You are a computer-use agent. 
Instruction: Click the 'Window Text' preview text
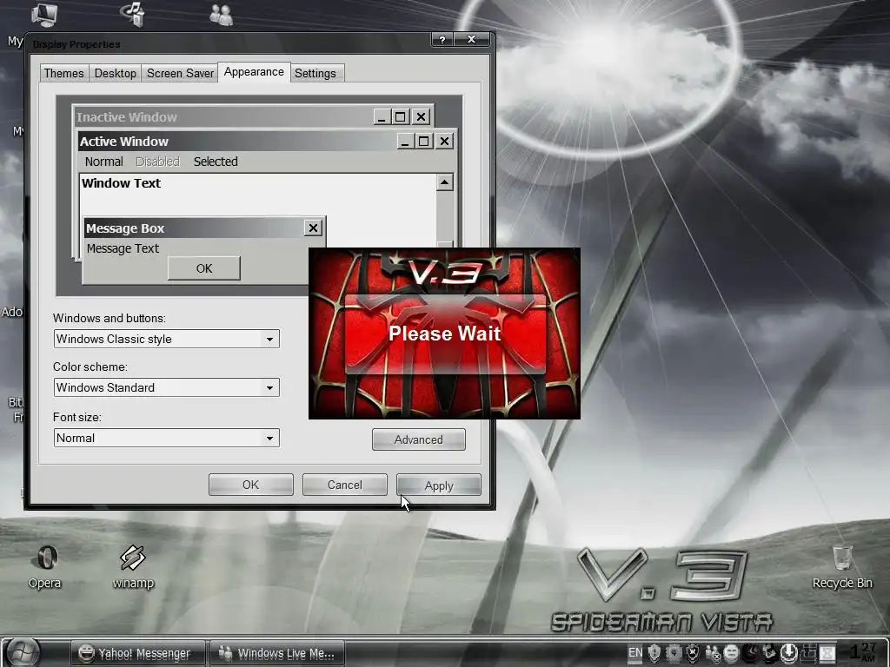121,183
